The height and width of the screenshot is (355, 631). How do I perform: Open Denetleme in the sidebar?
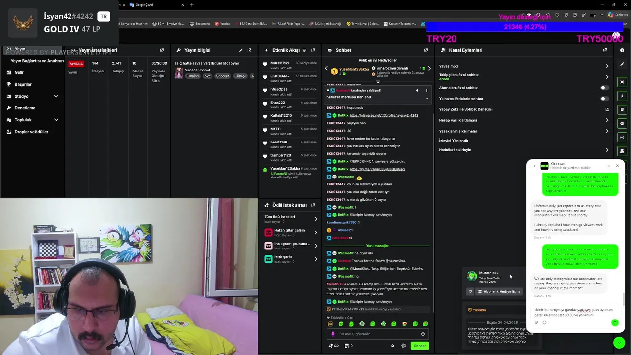coord(33,108)
